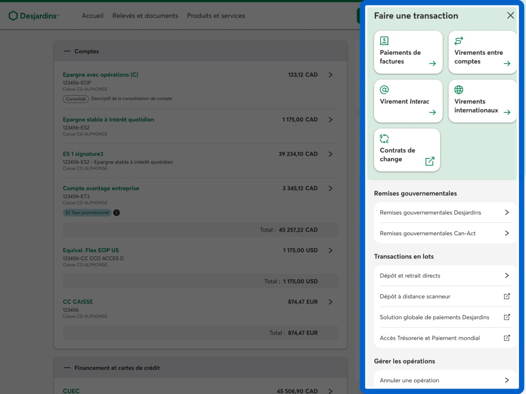
Task: Select the Virement Interac tile
Action: 408,101
